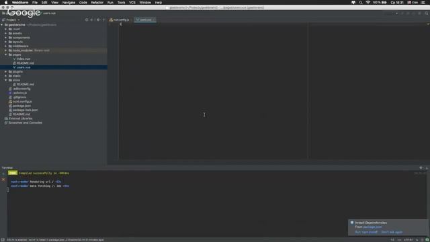This screenshot has width=430, height=242.
Task: Select External Libraries node
Action: pyautogui.click(x=20, y=118)
